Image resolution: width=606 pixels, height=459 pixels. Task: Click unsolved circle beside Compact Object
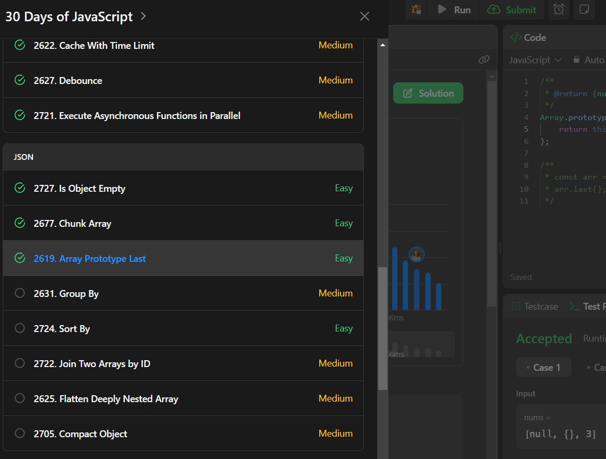20,433
